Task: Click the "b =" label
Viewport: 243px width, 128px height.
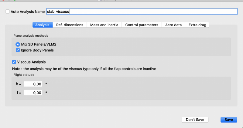Action: pos(18,84)
